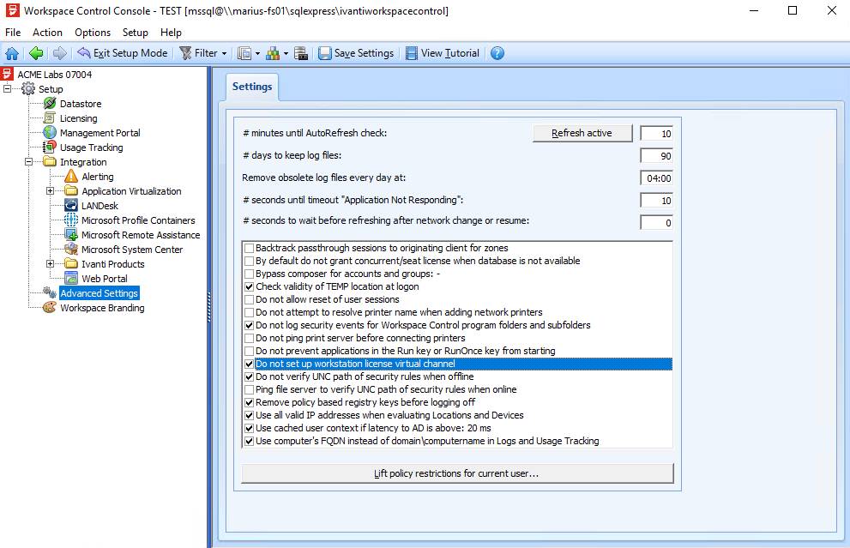Click the minutes until AutoRefresh field
Image resolution: width=850 pixels, height=548 pixels.
(x=656, y=134)
